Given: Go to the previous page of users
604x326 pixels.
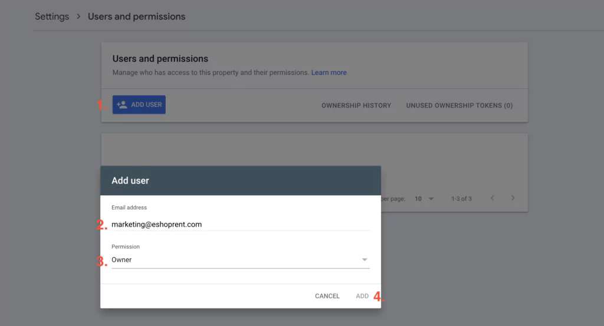Looking at the screenshot, I should pyautogui.click(x=493, y=198).
